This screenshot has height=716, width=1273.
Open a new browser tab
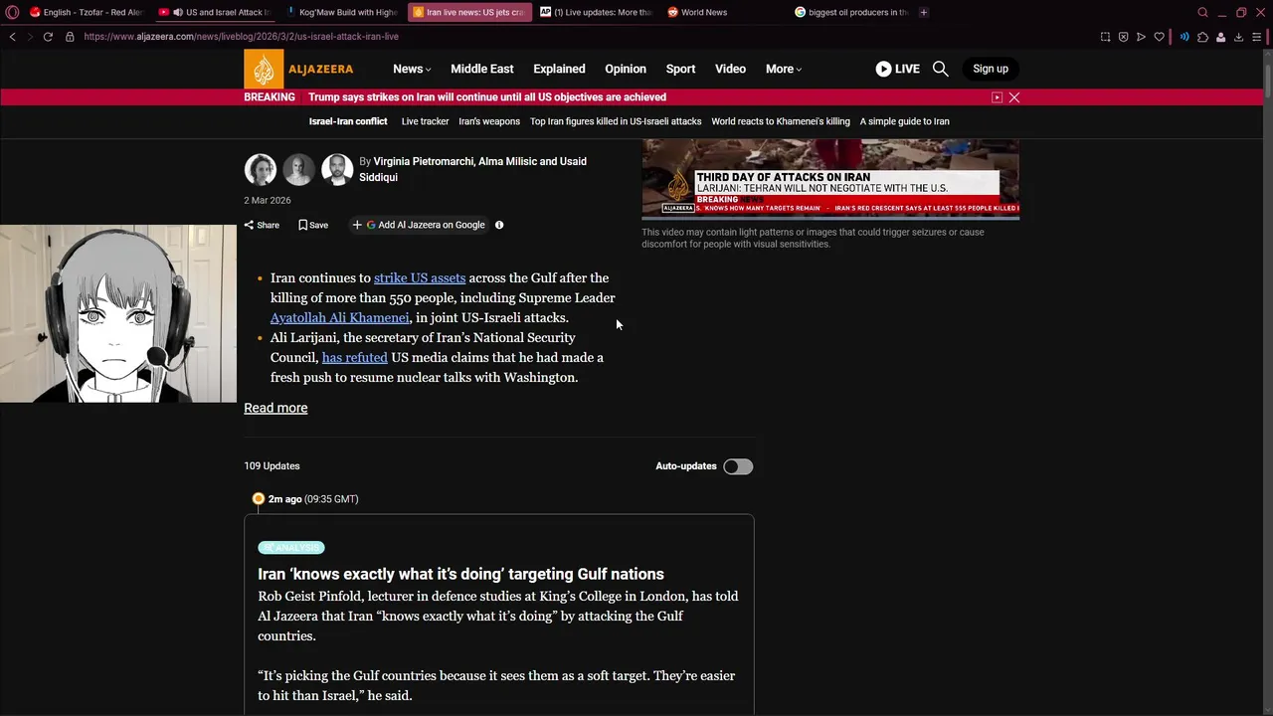click(924, 12)
